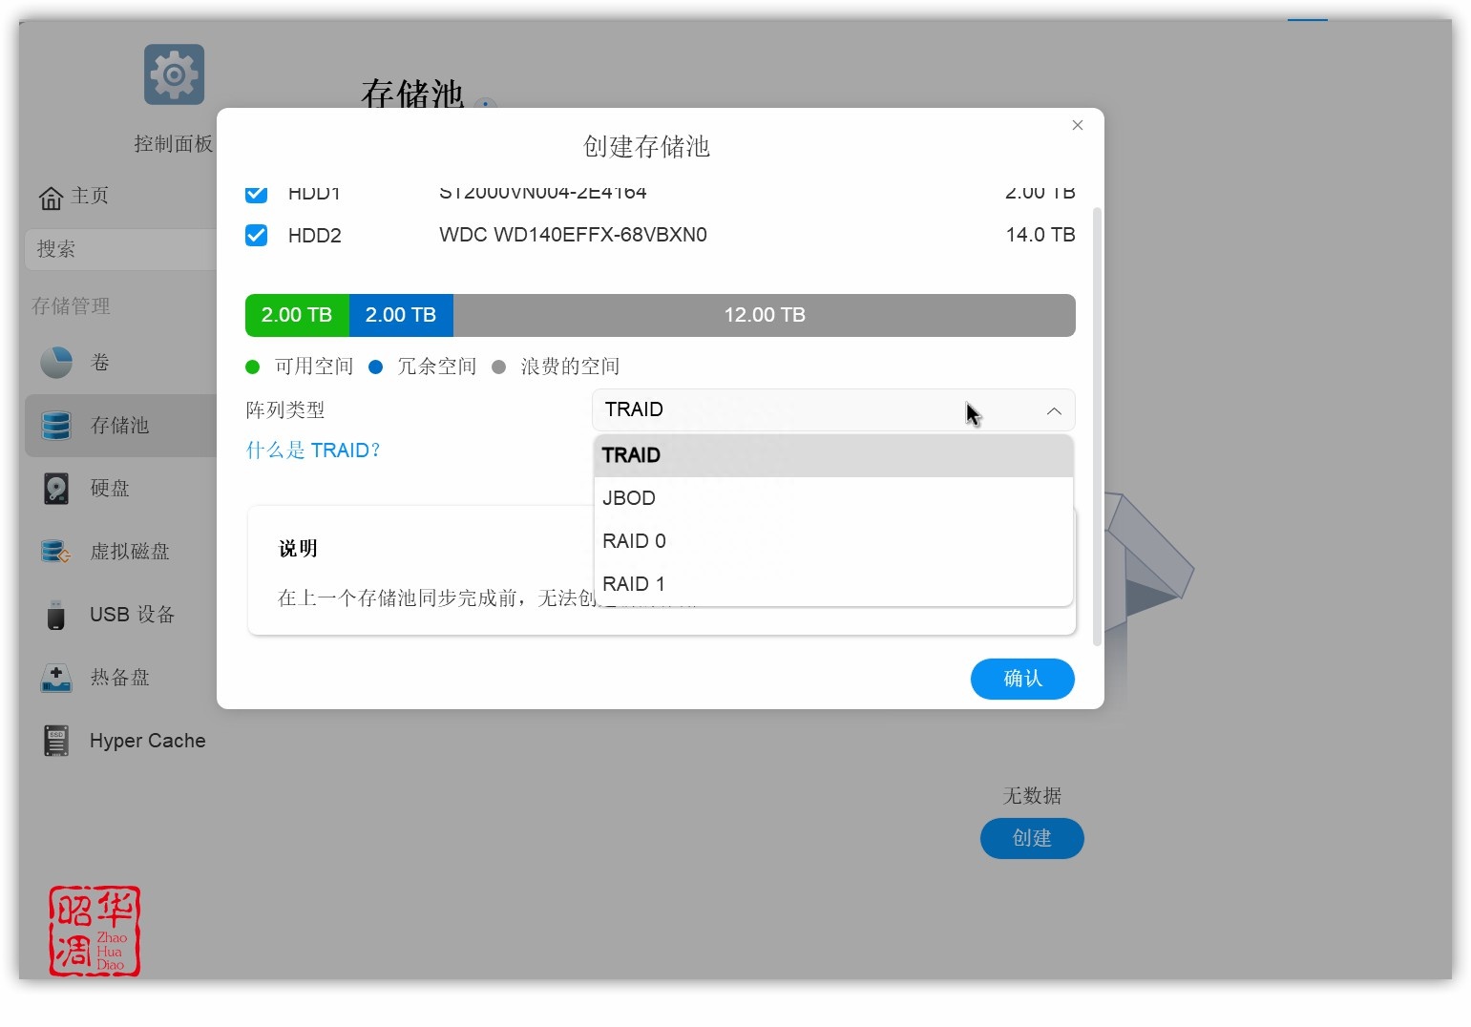Choose RAID 1 from the array type list
Viewport: 1471px width, 1027px height.
(833, 584)
